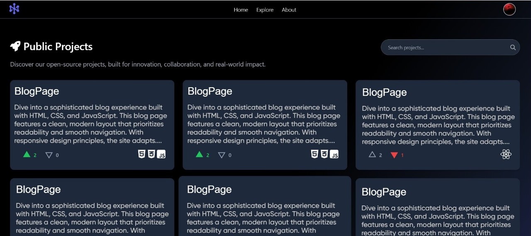Viewport: 531px width, 236px height.
Task: Click the red downvote count "1"
Action: [x=402, y=155]
